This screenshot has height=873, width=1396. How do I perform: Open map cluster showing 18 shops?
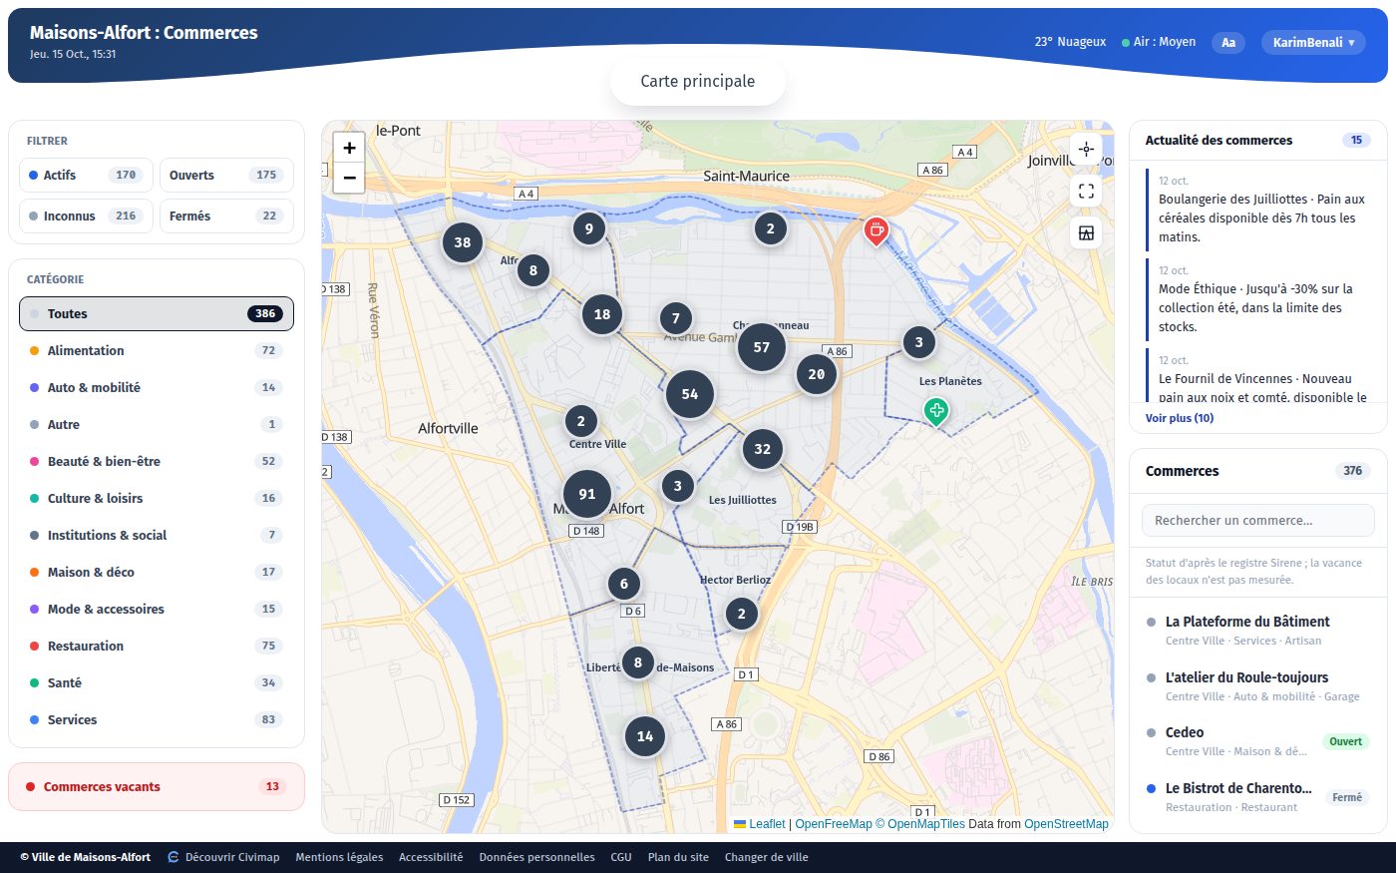[x=602, y=314]
